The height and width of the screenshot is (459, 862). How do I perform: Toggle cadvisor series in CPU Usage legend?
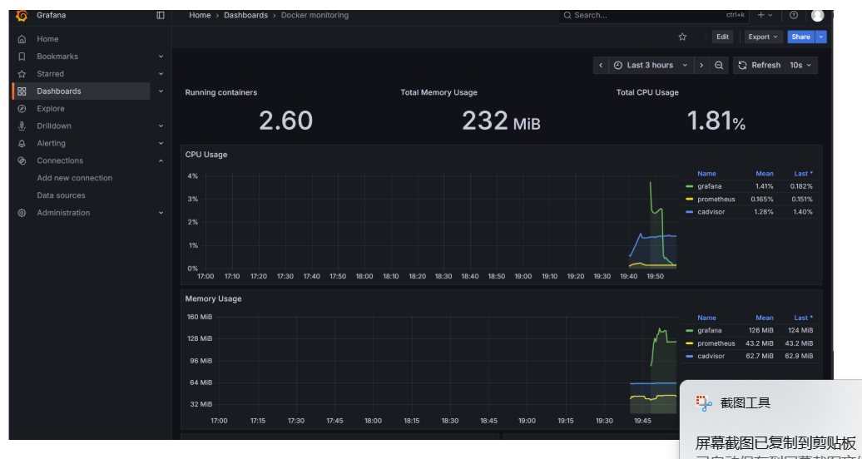pos(711,212)
